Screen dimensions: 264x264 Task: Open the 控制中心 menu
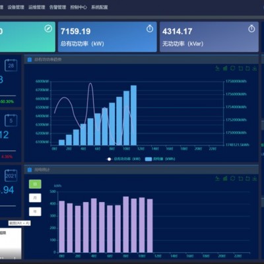point(79,7)
